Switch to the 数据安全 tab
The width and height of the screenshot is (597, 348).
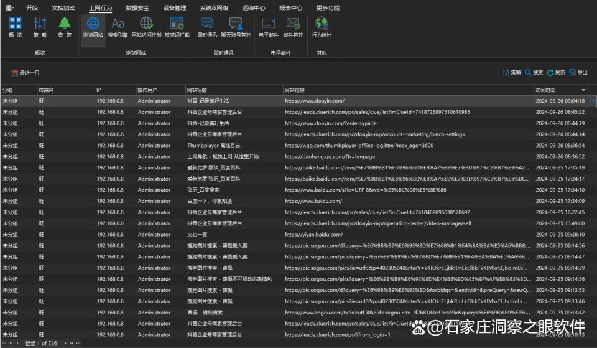click(x=137, y=7)
